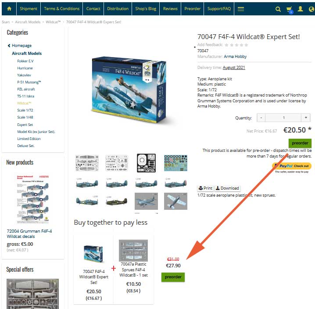Open 70047a Plastic Sprues product image
Screen dimensions: 315x309
pyautogui.click(x=133, y=251)
